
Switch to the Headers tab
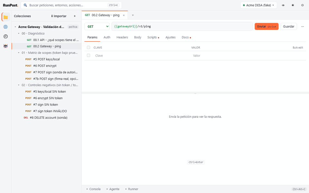tap(122, 37)
